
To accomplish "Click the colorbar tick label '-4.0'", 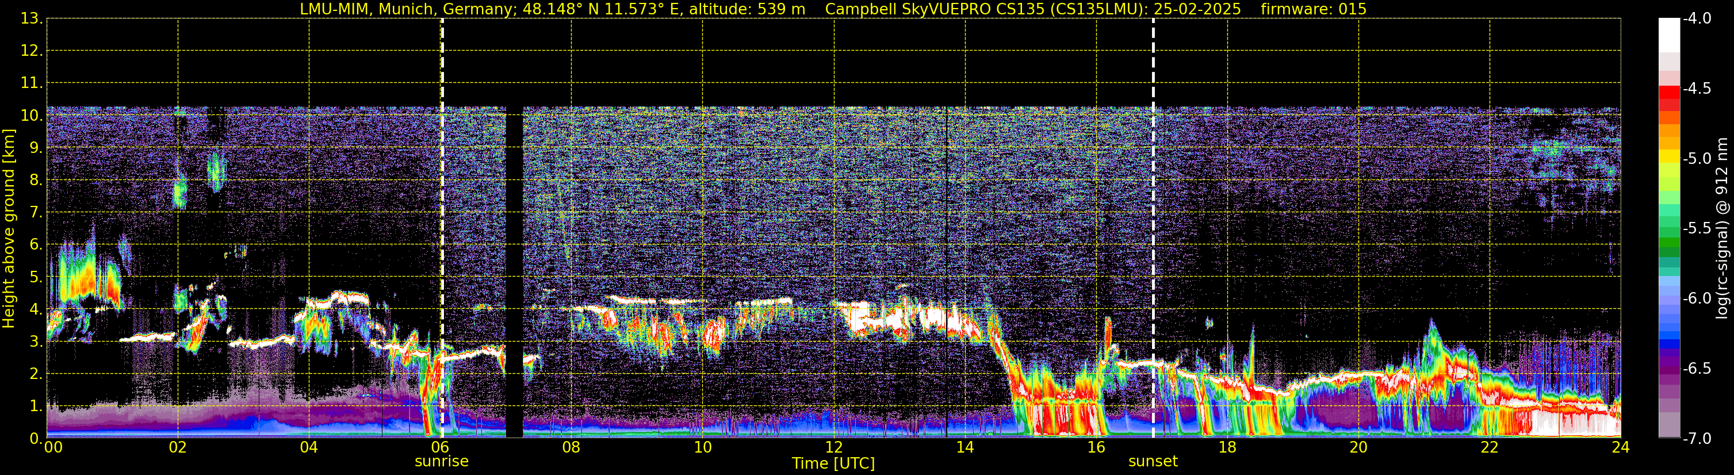I will tap(1696, 19).
